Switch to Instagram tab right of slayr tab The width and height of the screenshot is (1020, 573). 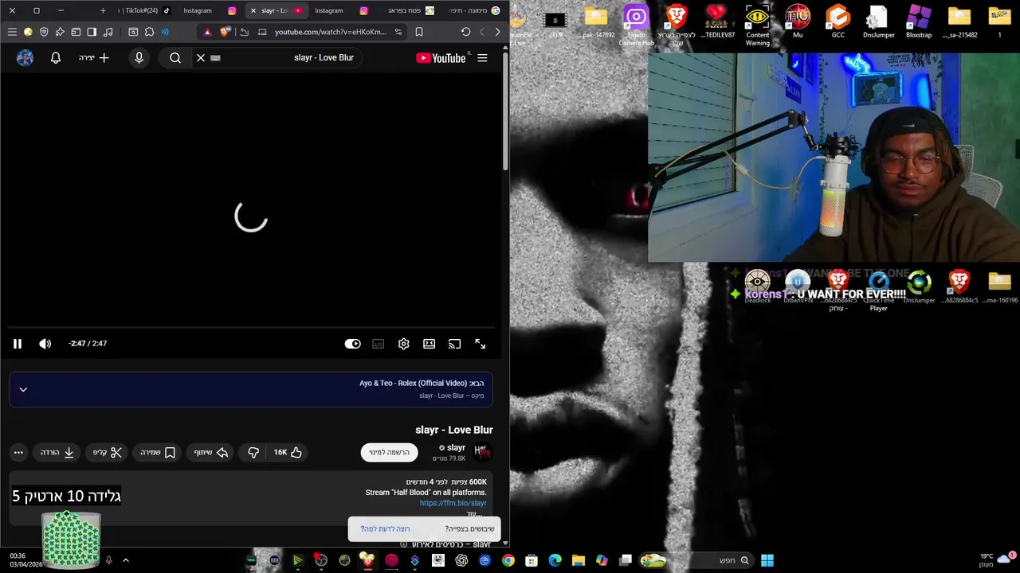[x=341, y=10]
